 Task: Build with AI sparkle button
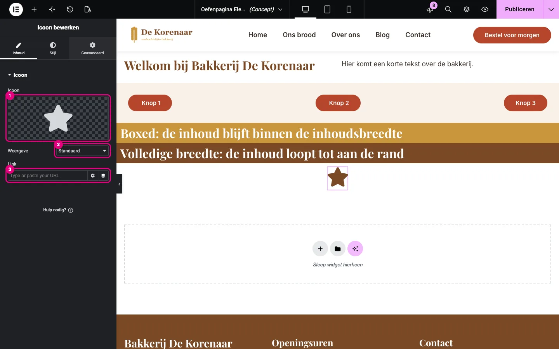tap(355, 249)
